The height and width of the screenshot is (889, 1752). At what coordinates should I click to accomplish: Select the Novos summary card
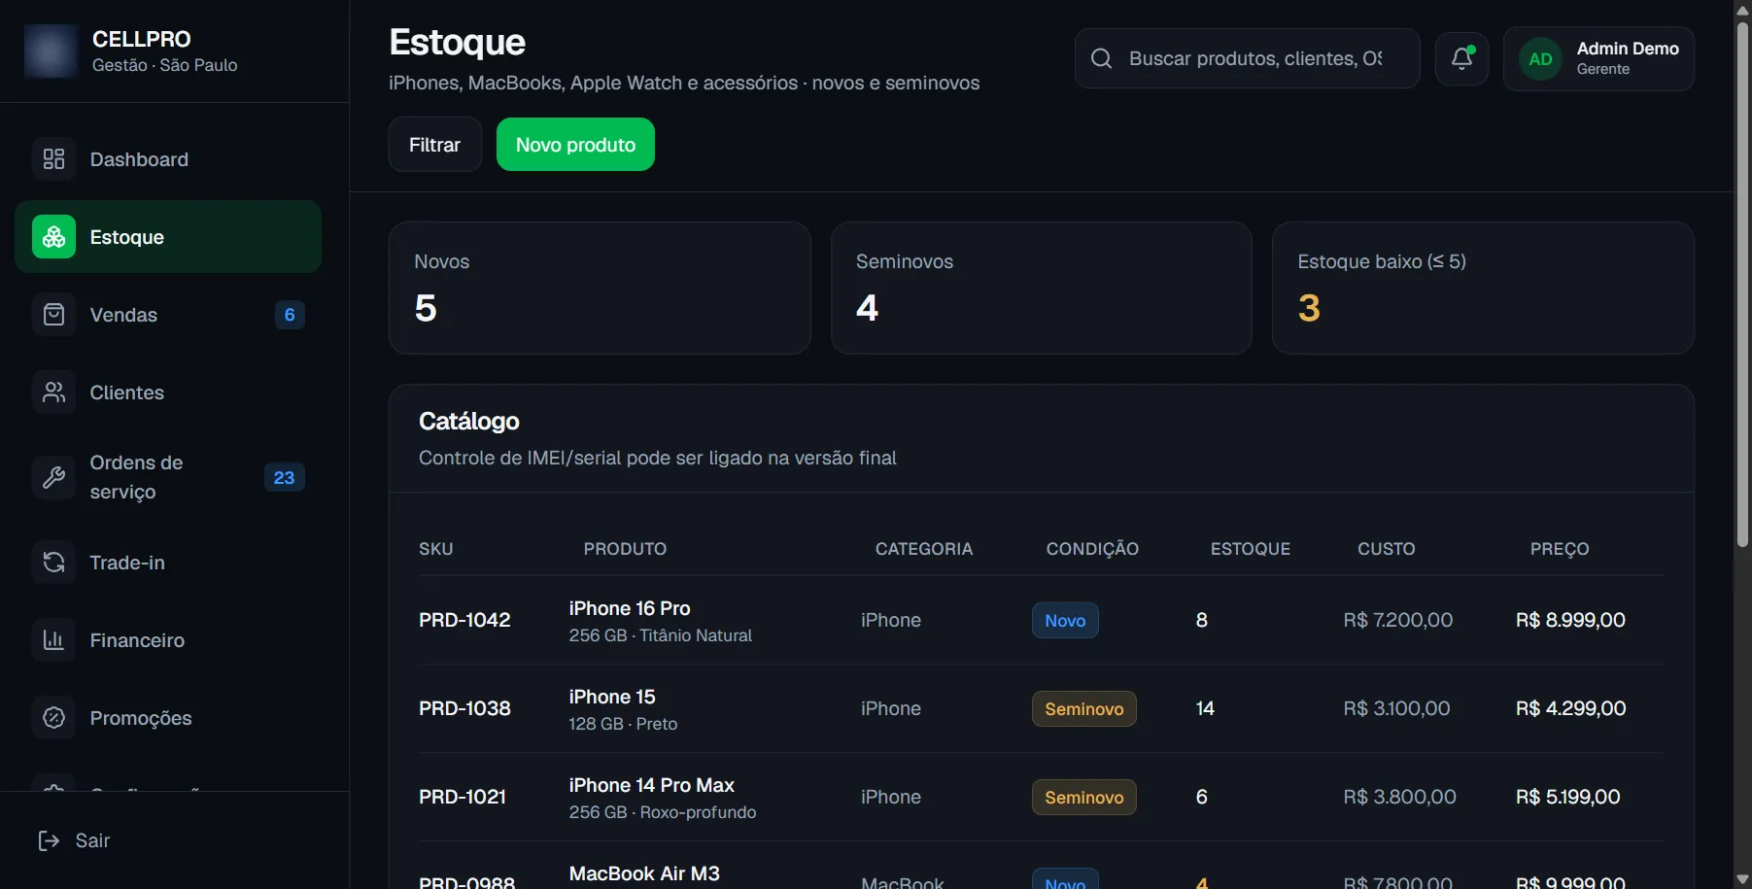coord(600,288)
